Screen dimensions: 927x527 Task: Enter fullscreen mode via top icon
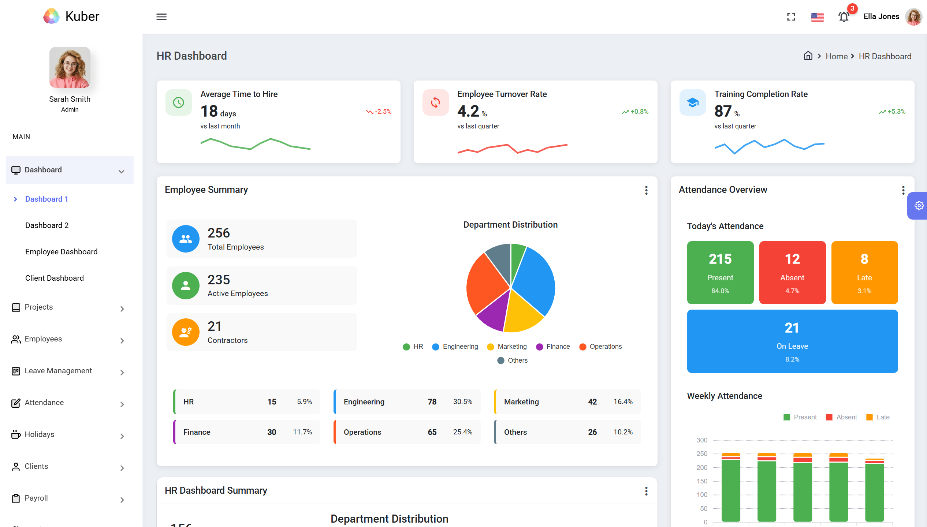click(791, 17)
